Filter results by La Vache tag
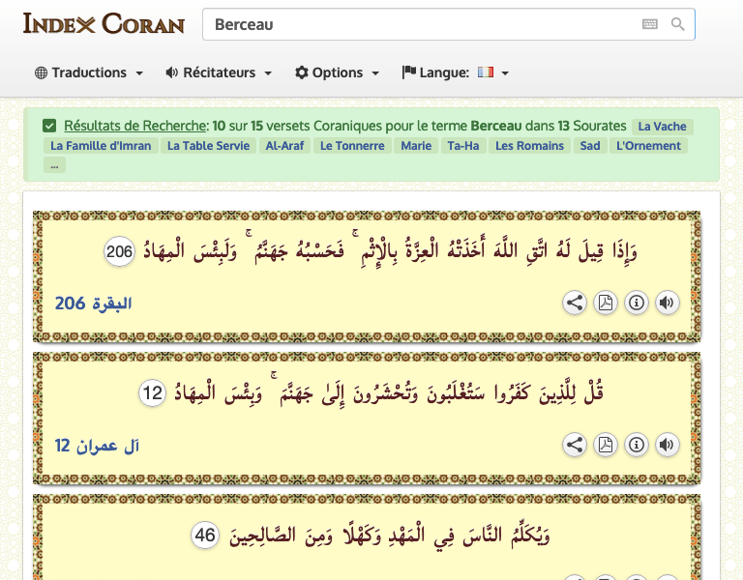743x580 pixels. click(663, 127)
